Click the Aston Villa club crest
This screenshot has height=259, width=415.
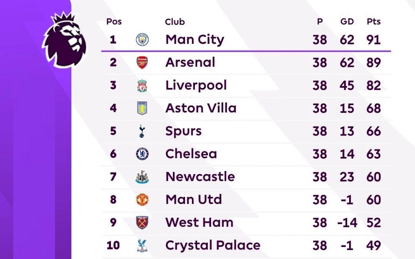click(142, 108)
